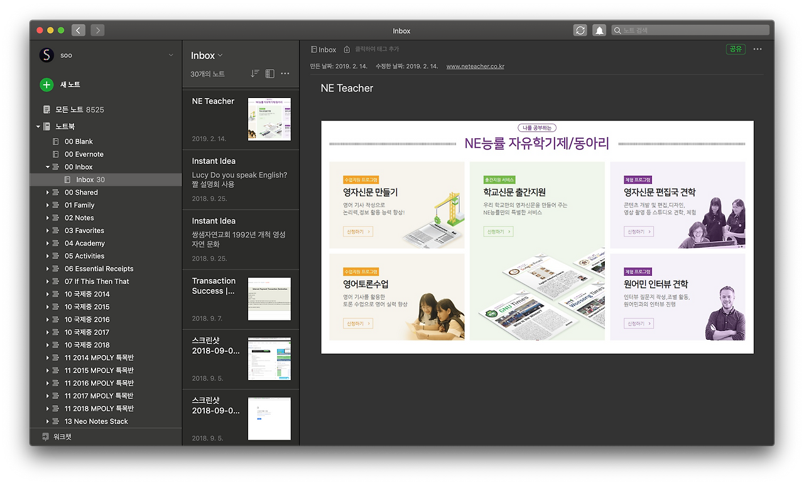
Task: Select the 00 Blank notebook
Action: click(79, 141)
